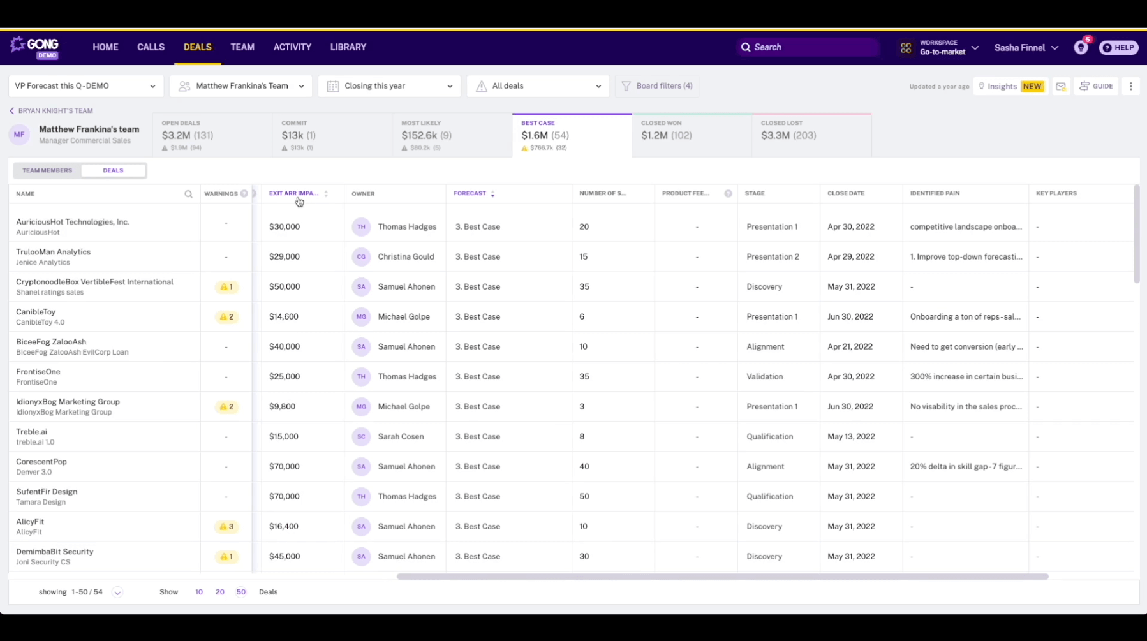
Task: Open VP Forecast this Q-DEMO dropdown
Action: [85, 86]
